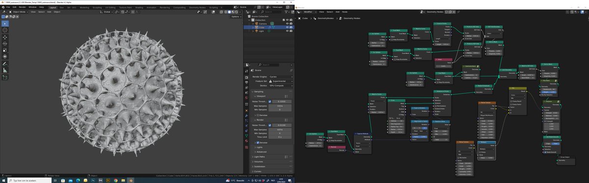Select the 3D Cursor tool

coord(5,30)
